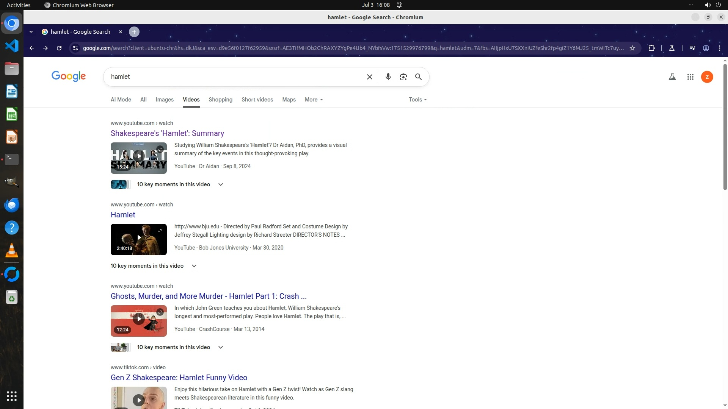Open Shakespeare's 'Hamlet': Summary link
The height and width of the screenshot is (409, 728).
pos(167,133)
